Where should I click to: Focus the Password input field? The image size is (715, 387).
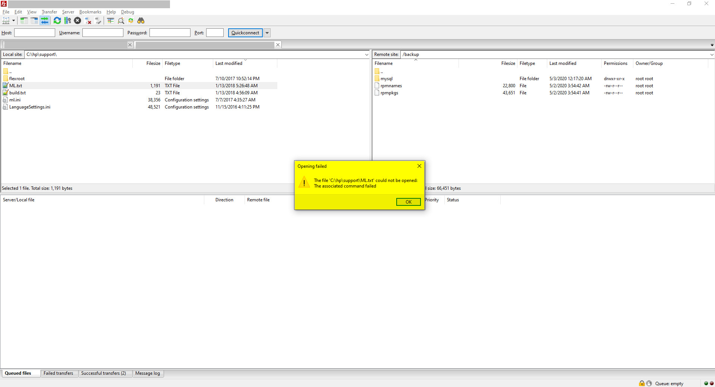(170, 33)
